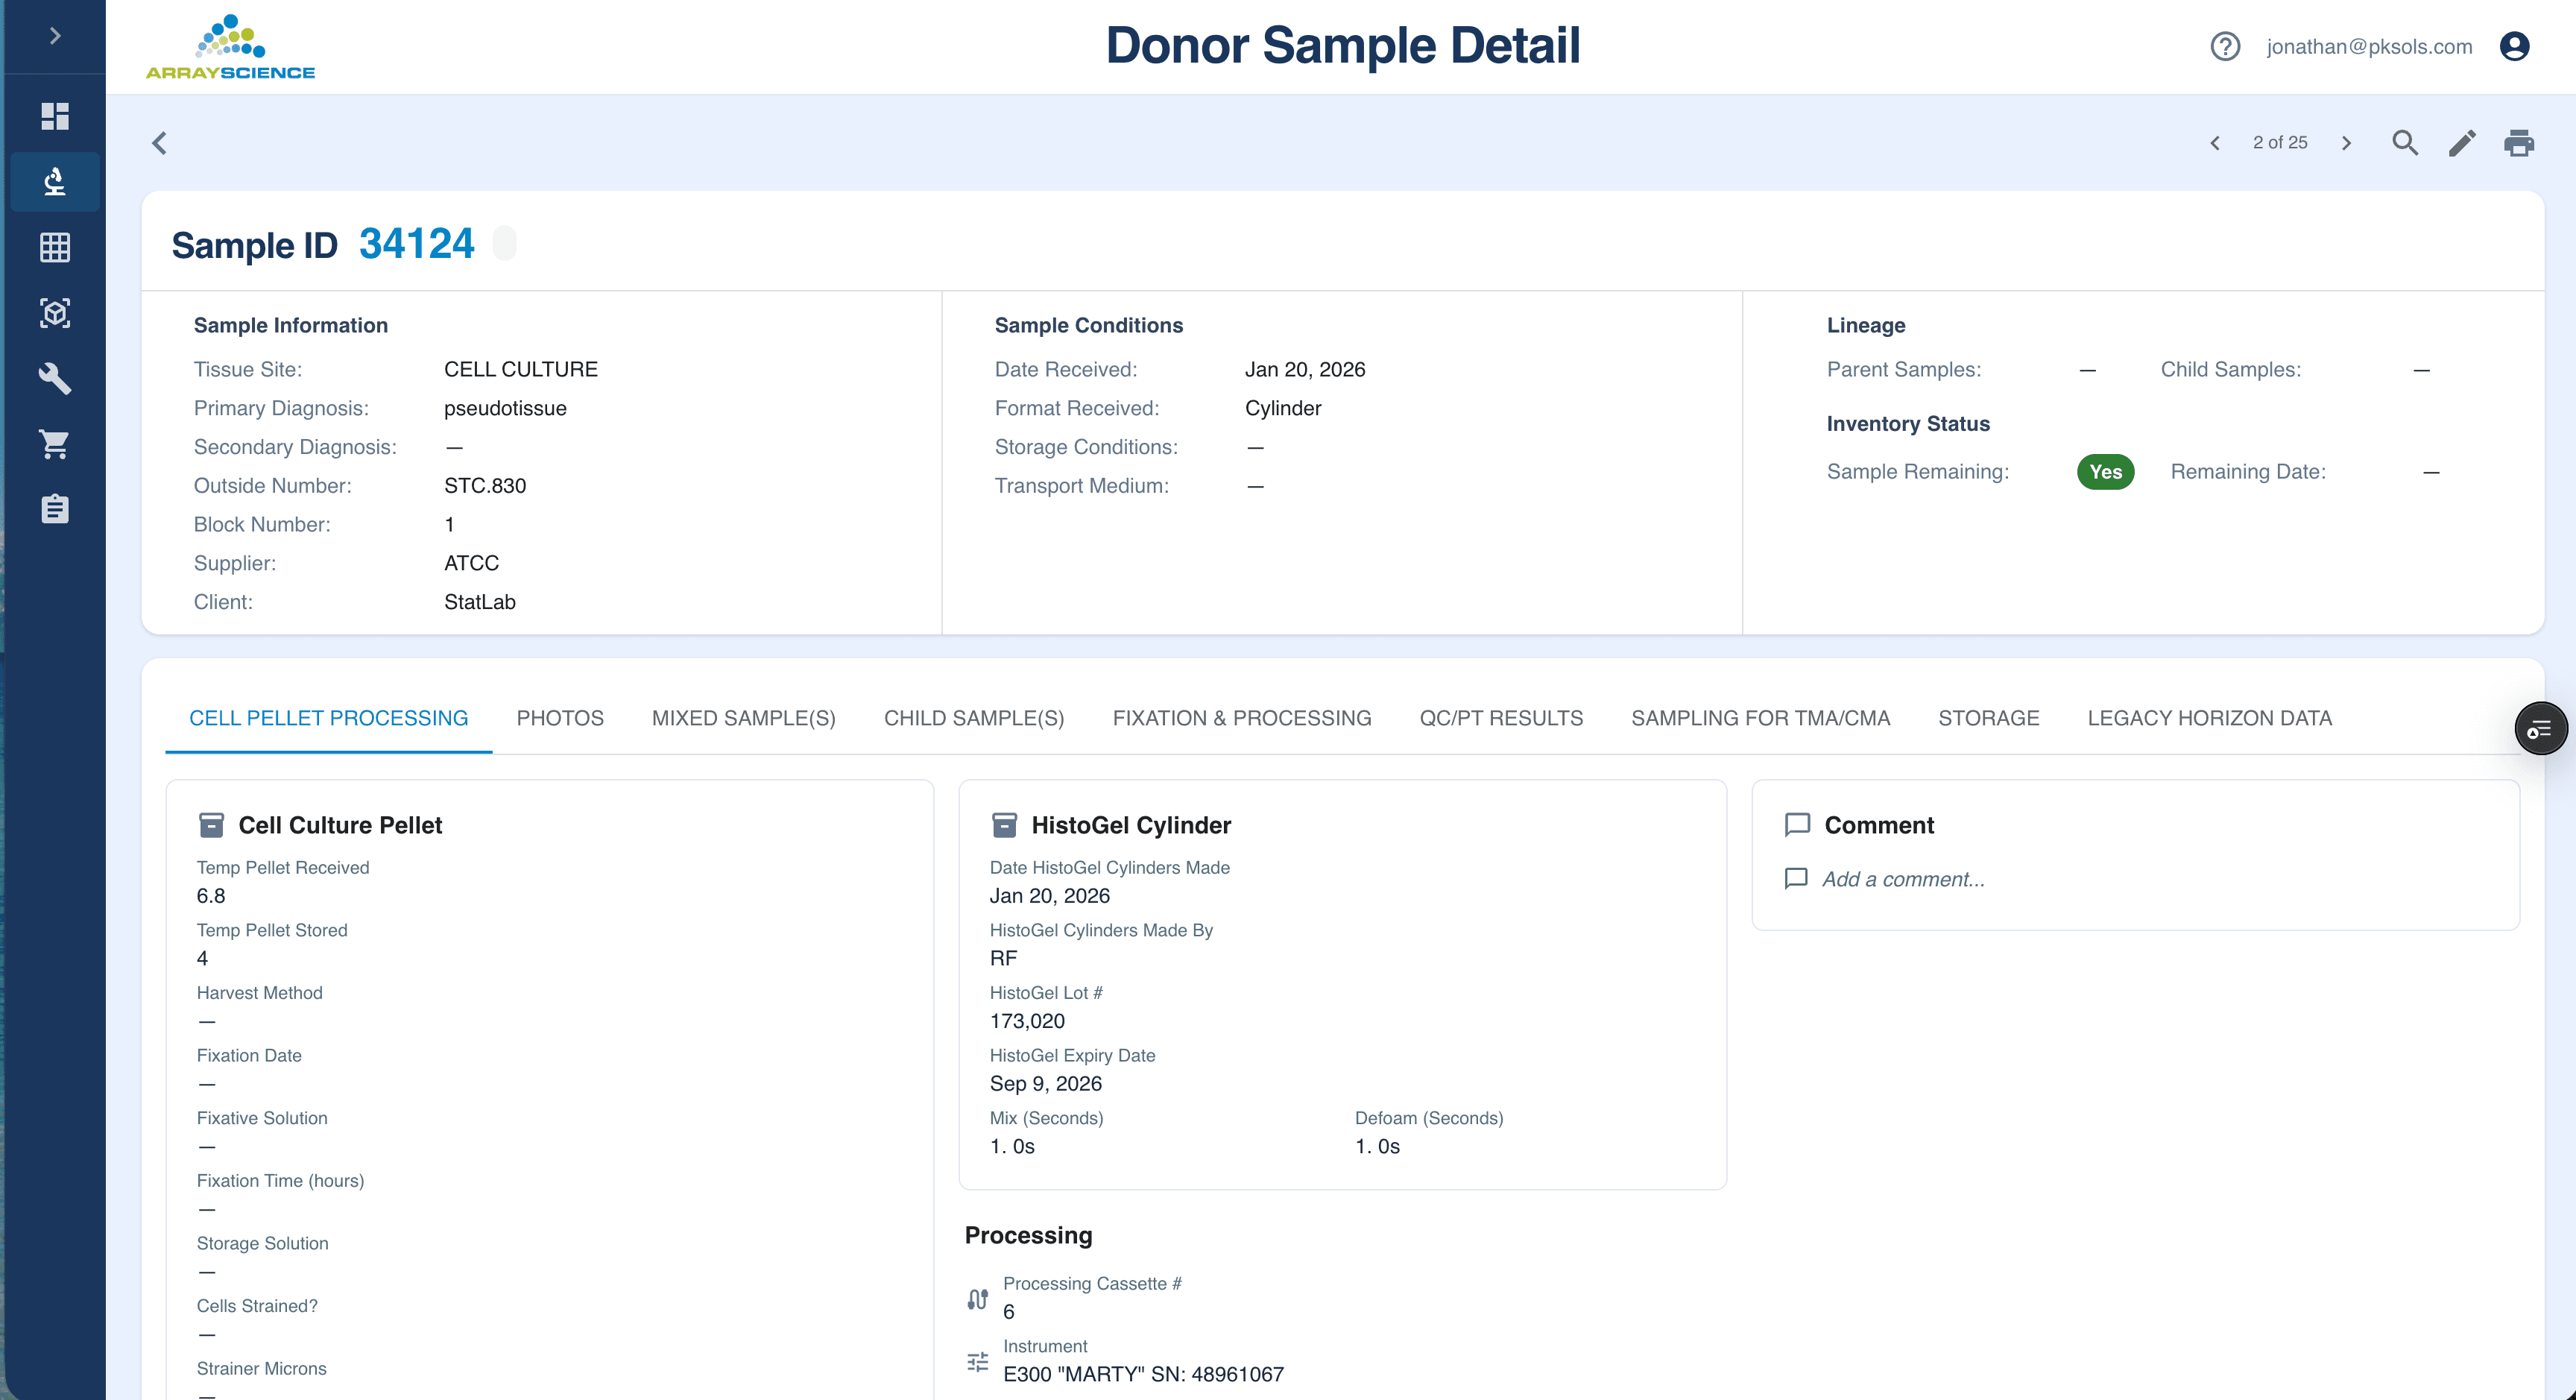The height and width of the screenshot is (1400, 2576).
Task: Switch to the PHOTOS tab
Action: 559,718
